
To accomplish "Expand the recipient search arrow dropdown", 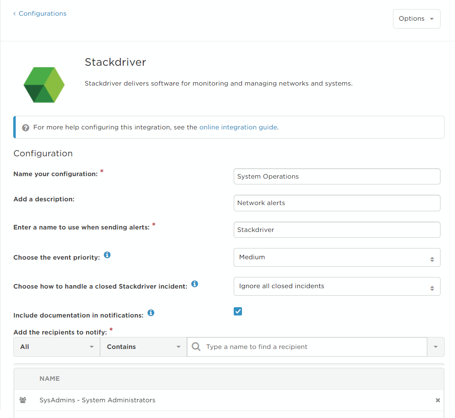I will [x=436, y=347].
